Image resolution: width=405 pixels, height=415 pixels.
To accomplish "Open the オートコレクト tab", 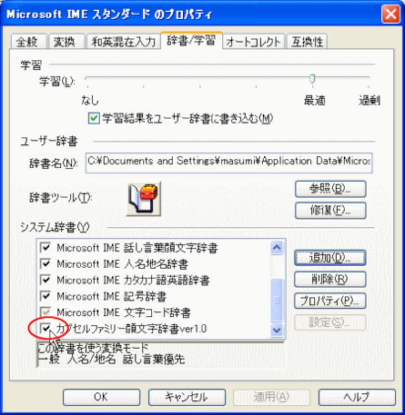I will pos(254,41).
